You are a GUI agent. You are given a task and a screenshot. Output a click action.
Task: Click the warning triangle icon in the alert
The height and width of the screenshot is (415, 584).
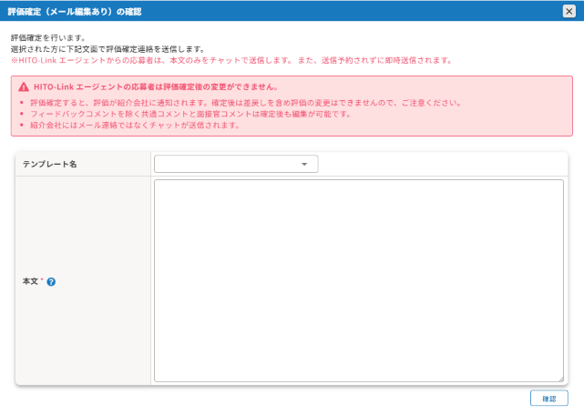click(23, 87)
